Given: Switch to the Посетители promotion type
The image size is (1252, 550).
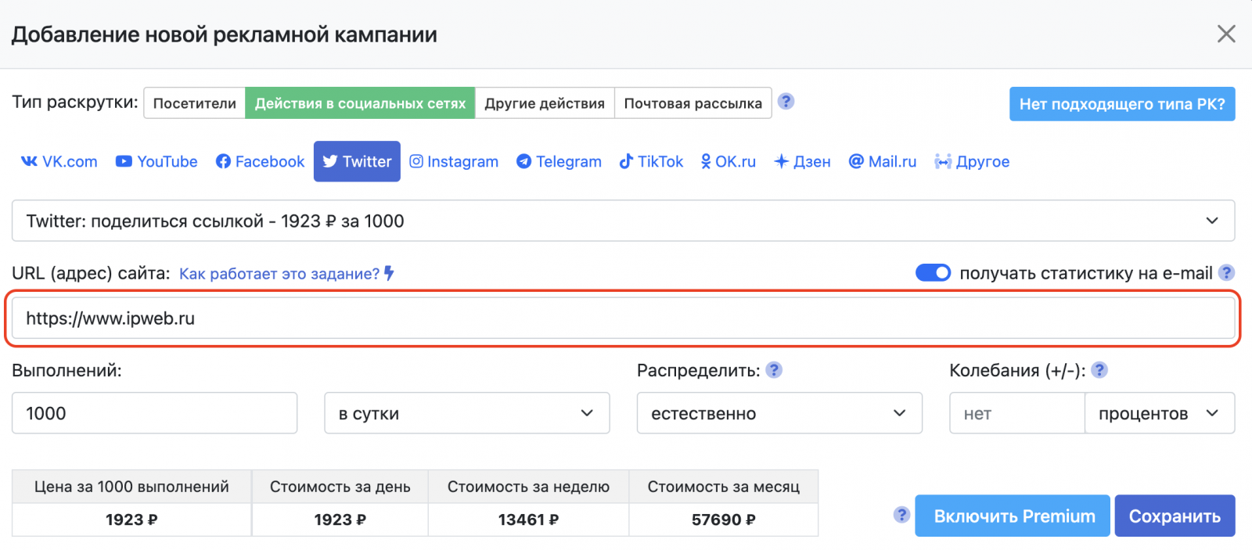Looking at the screenshot, I should click(x=195, y=103).
